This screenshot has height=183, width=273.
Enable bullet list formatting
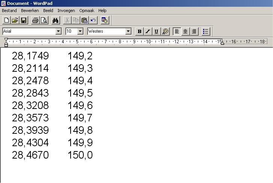click(x=206, y=32)
